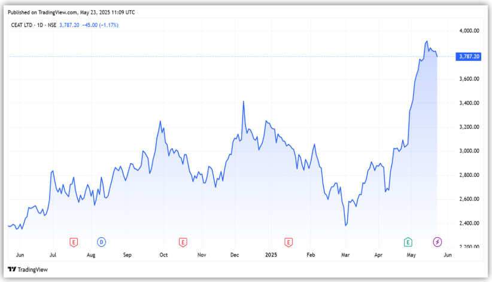Select the 2025 year label on time axis
Viewport: 492px width, 282px height.
[x=272, y=255]
